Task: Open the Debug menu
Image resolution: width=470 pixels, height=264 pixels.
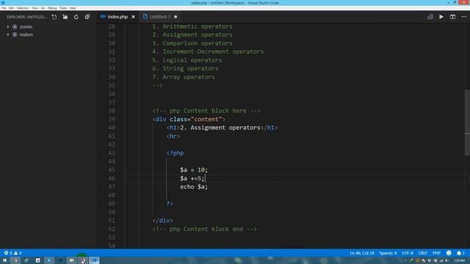Action: point(52,8)
